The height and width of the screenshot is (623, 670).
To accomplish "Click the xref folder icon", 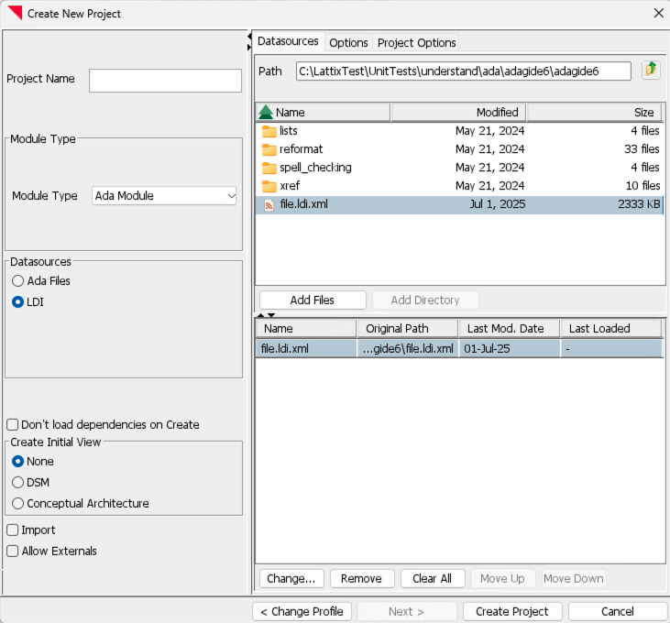I will (269, 186).
